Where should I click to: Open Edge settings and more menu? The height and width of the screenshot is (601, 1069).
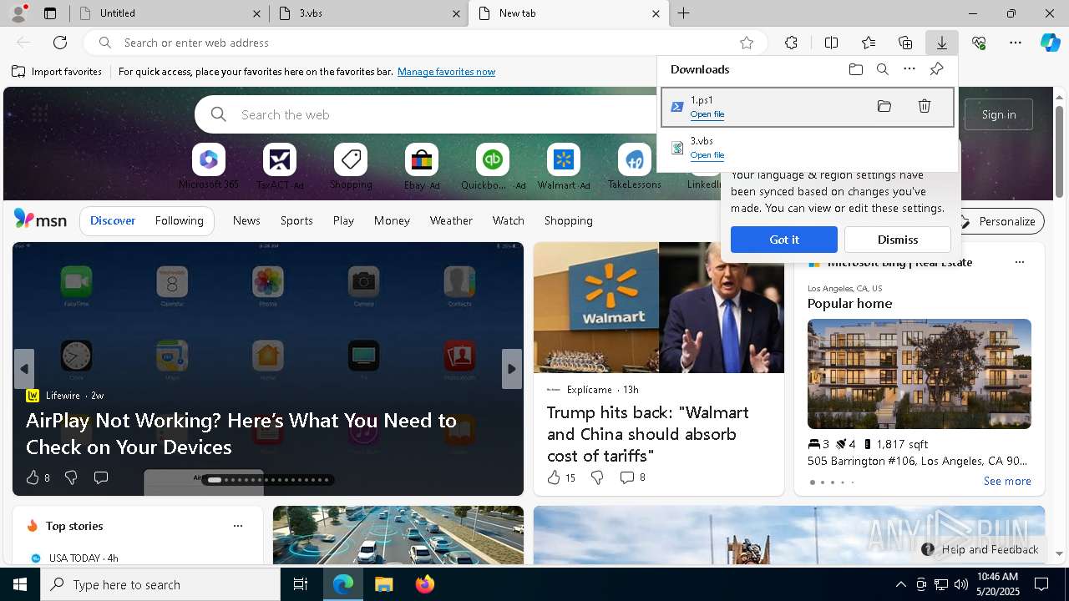1016,43
